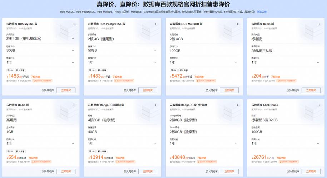Open MongoDB 版副本集 card details arrow
The height and width of the screenshot is (178, 327).
point(156,105)
